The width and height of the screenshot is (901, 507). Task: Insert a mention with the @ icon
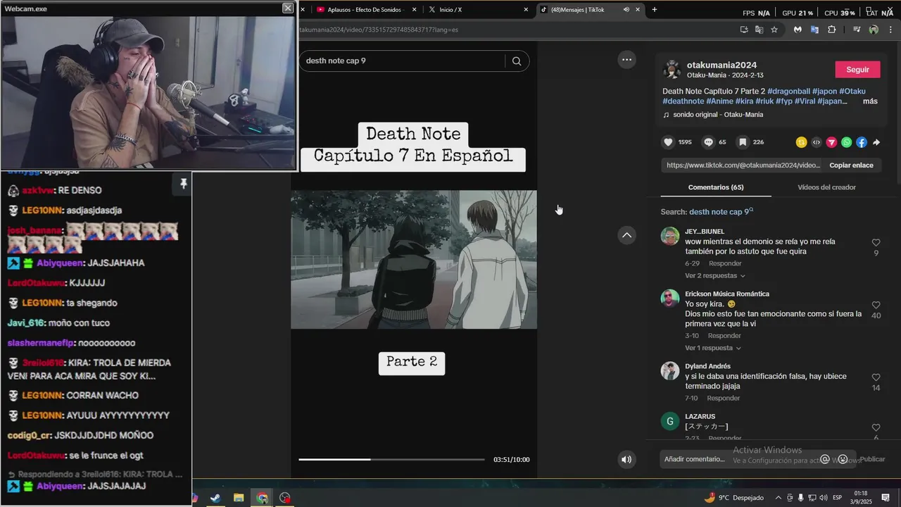[825, 459]
